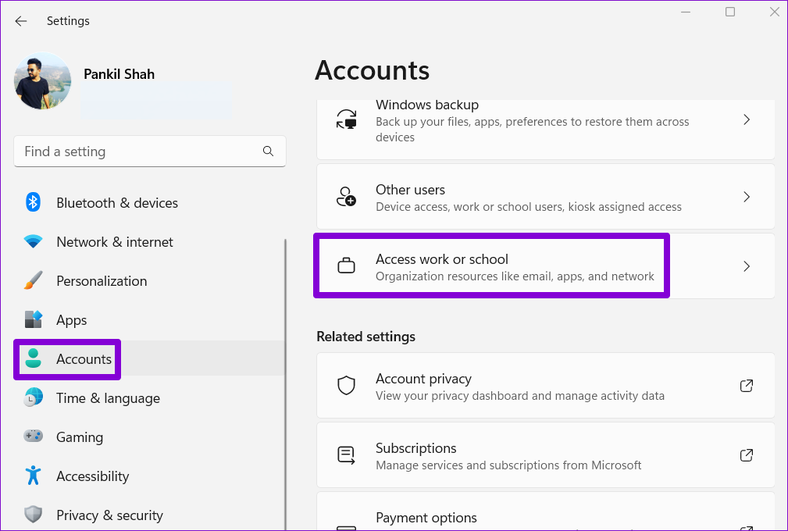Close the Settings window

click(775, 12)
